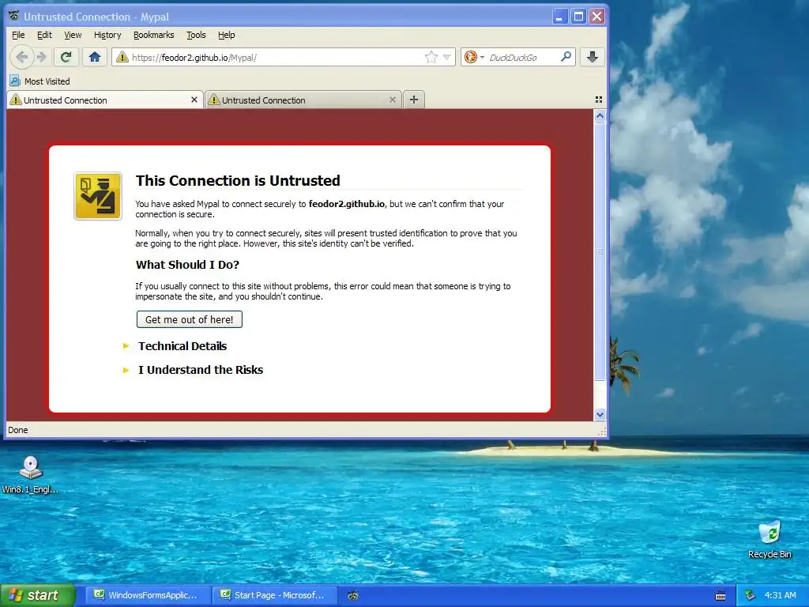Click the bold feodor2.github.io text
The image size is (809, 607).
click(346, 204)
